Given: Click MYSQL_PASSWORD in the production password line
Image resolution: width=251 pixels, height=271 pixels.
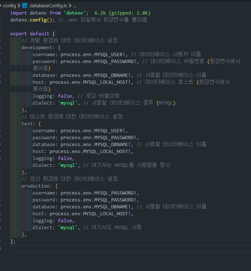Looking at the screenshot, I should [114, 200].
